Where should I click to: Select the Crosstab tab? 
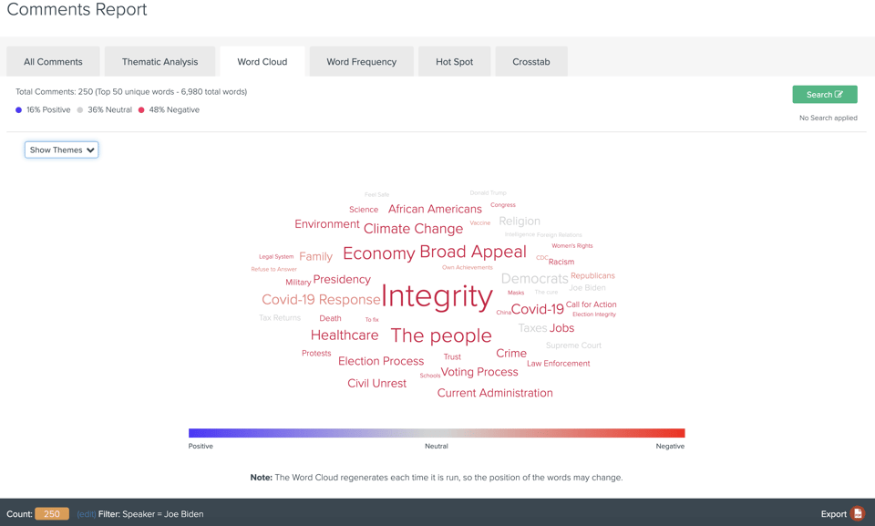pos(531,61)
